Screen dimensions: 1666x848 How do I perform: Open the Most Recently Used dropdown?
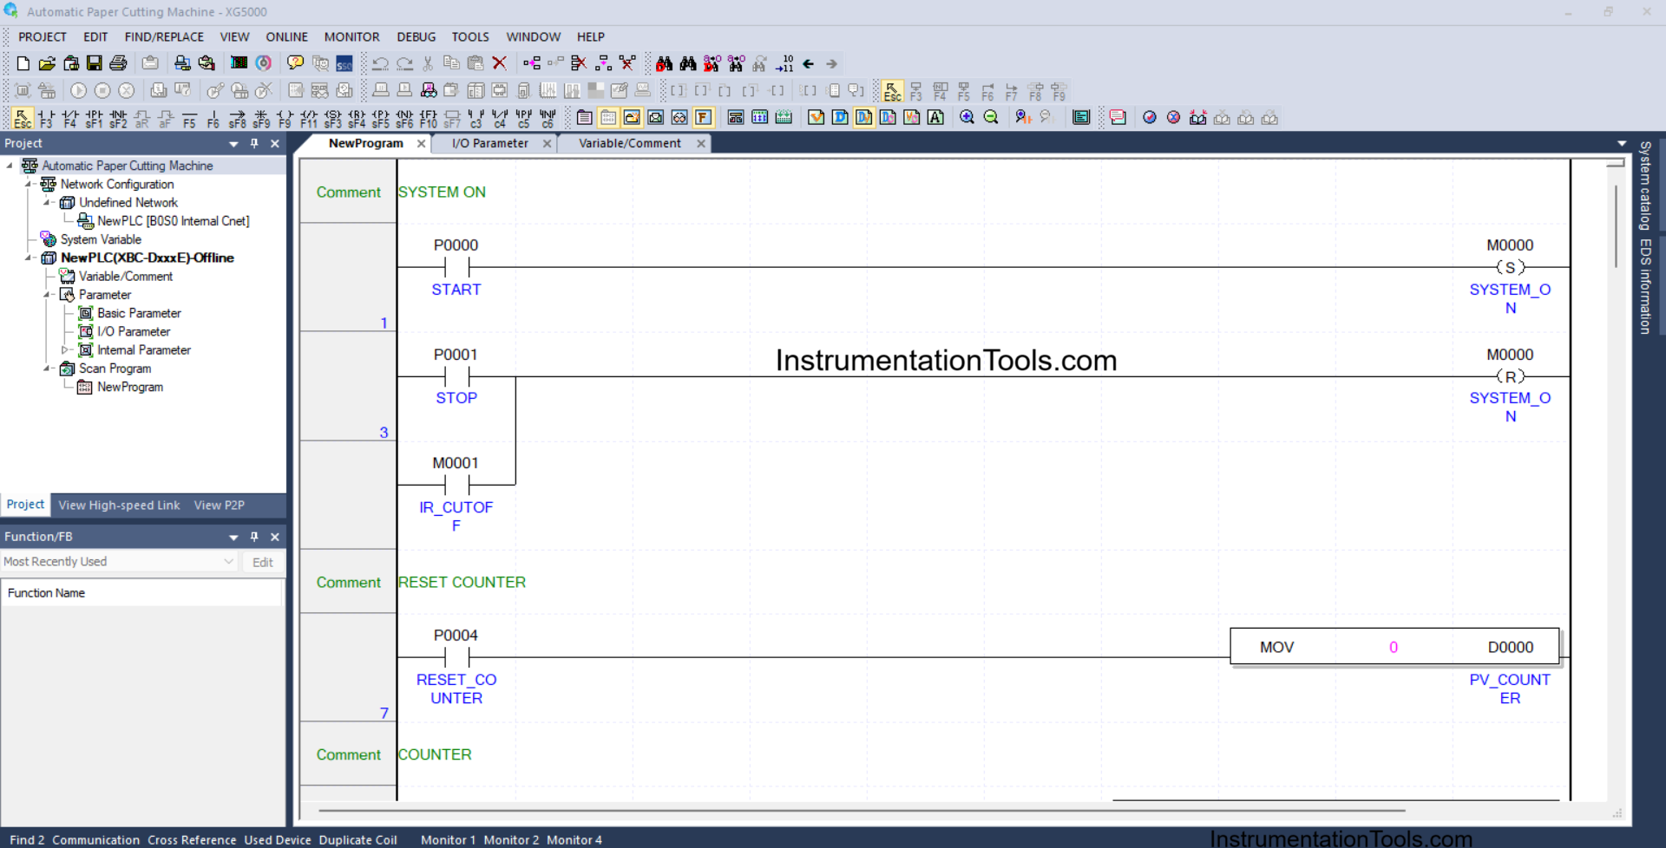(x=227, y=561)
